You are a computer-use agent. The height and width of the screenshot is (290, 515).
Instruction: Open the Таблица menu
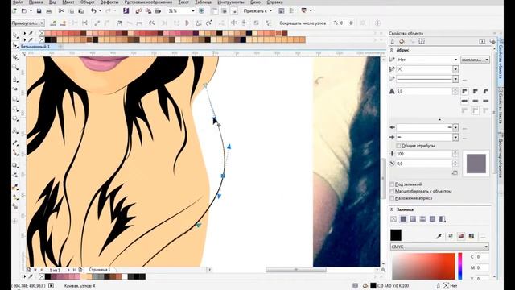pos(204,2)
